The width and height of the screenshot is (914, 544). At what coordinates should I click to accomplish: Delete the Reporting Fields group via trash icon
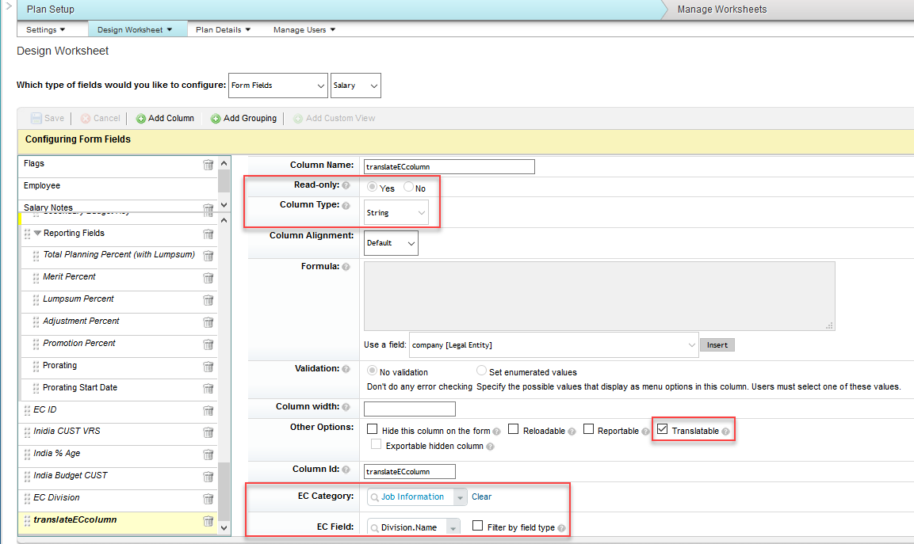tap(208, 234)
